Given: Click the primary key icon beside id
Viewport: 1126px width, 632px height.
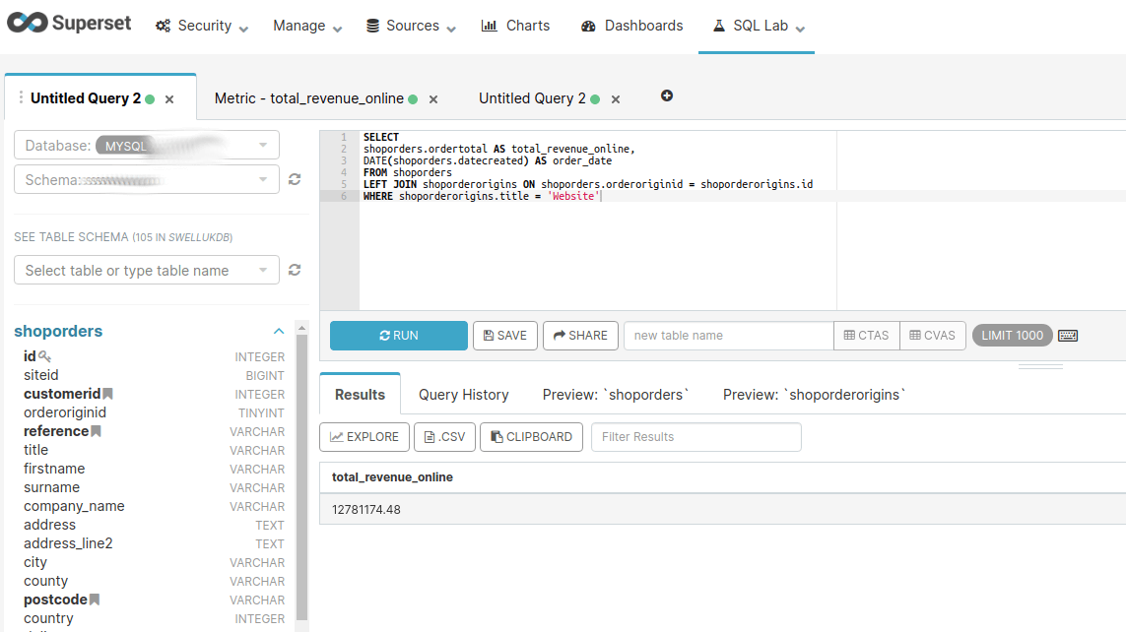Looking at the screenshot, I should pos(44,356).
